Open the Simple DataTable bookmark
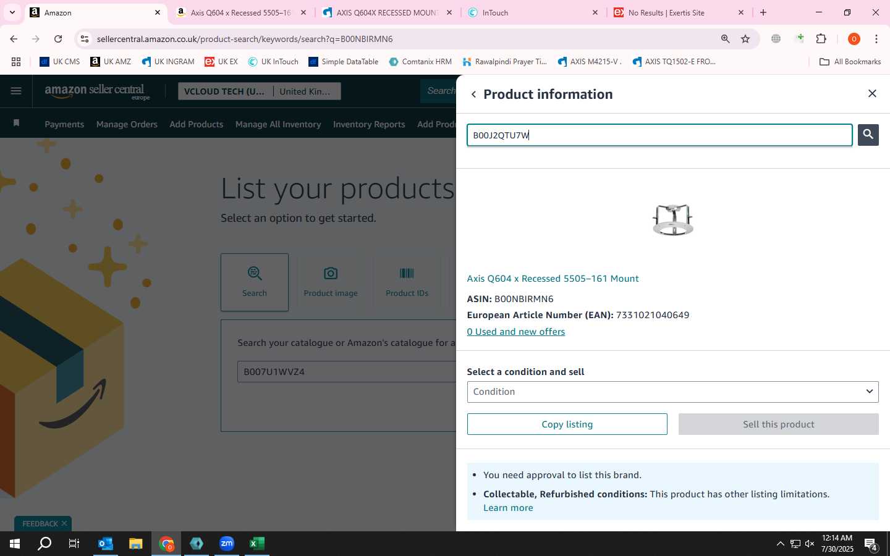Viewport: 890px width, 556px height. tap(344, 62)
